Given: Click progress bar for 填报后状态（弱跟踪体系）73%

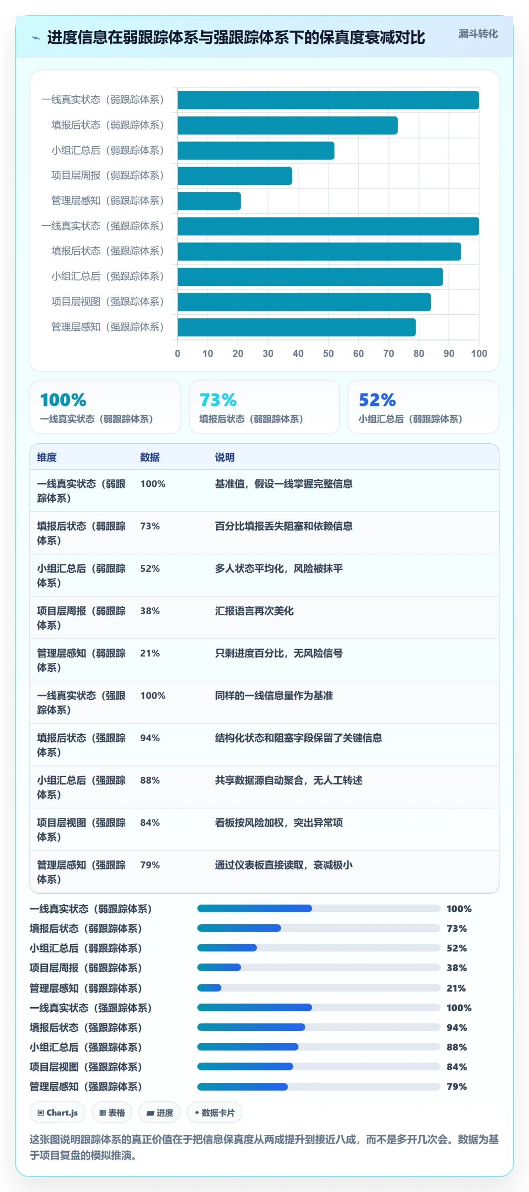Looking at the screenshot, I should point(319,928).
